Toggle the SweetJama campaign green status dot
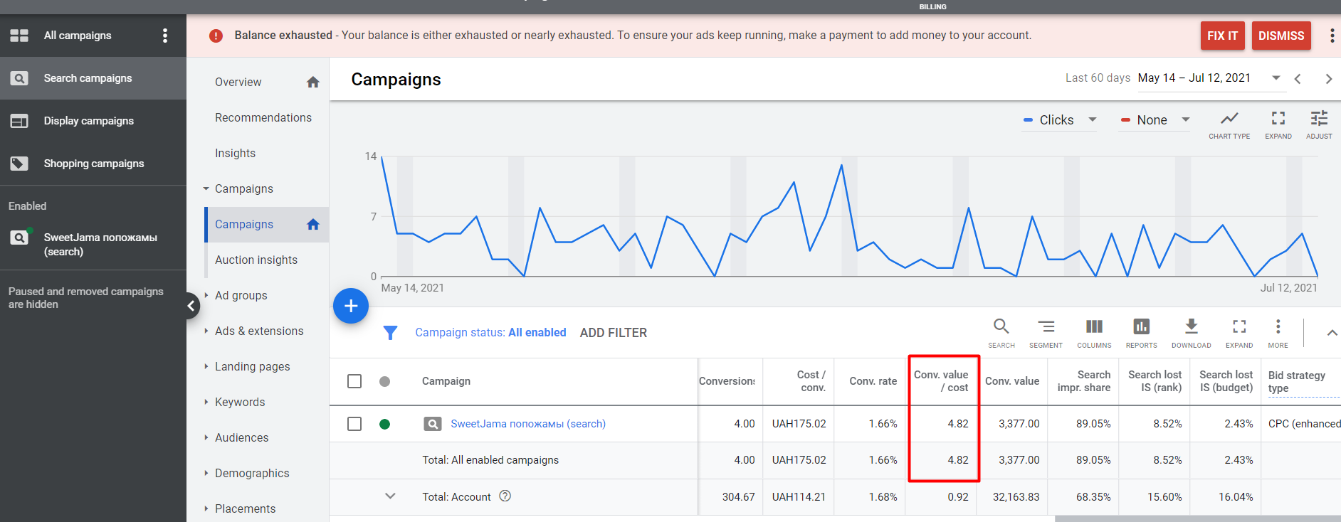The width and height of the screenshot is (1341, 522). coord(385,425)
